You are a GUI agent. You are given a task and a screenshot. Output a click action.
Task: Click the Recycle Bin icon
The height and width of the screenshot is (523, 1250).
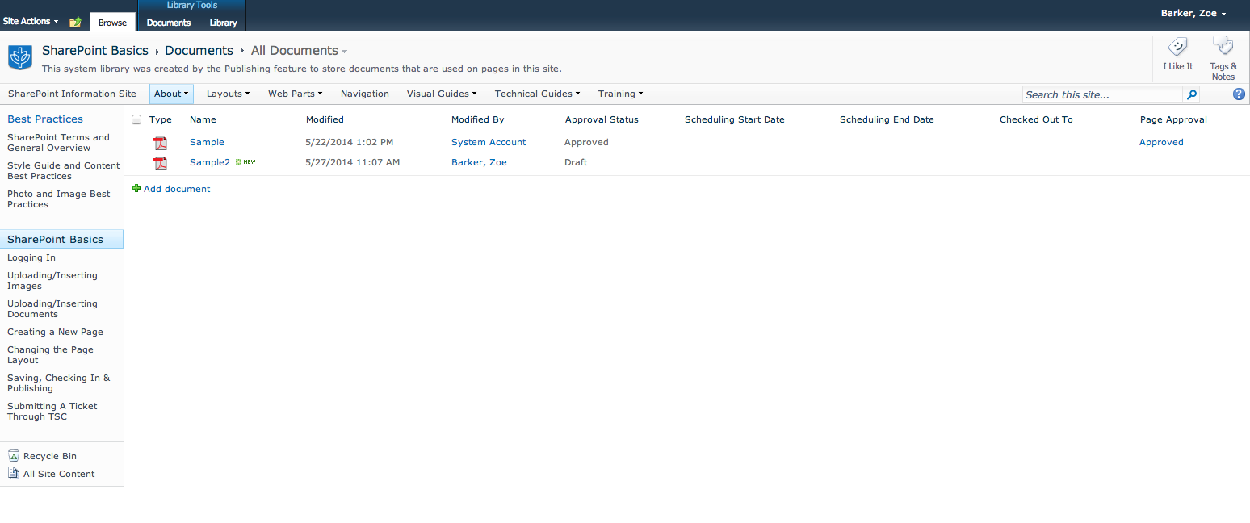tap(14, 455)
